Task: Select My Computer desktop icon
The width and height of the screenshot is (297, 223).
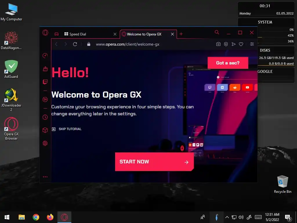Action: [x=11, y=12]
